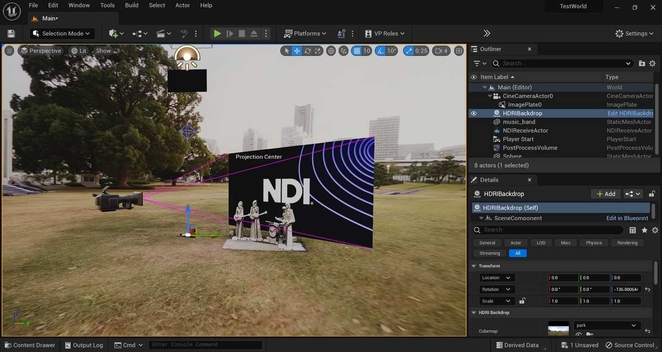Open the viewport Show menu
The image size is (662, 352).
pyautogui.click(x=104, y=51)
